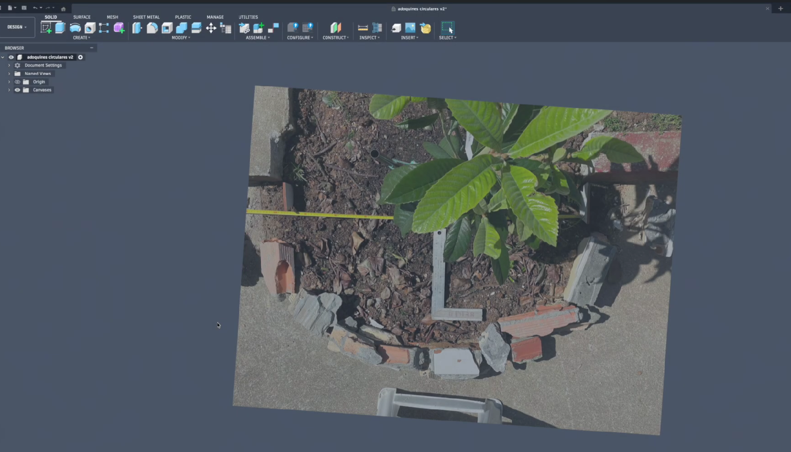
Task: Switch to the Sheet Metal tab
Action: tap(146, 17)
